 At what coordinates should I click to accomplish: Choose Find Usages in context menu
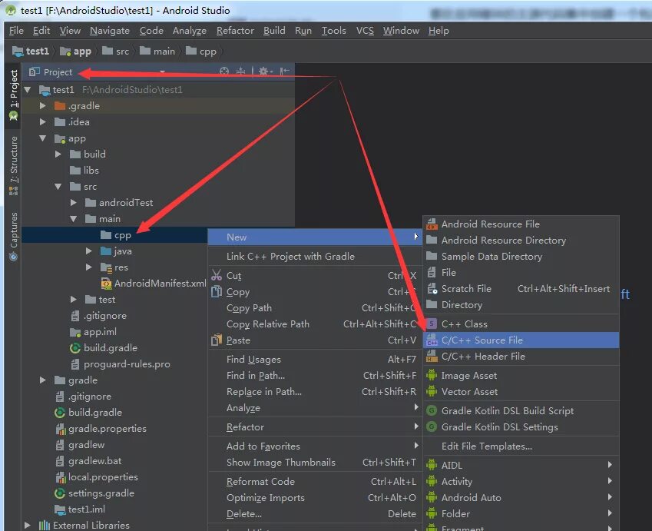click(315, 359)
